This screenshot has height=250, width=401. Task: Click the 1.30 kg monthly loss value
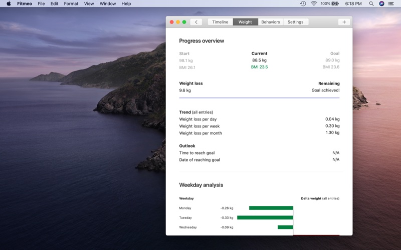point(332,132)
